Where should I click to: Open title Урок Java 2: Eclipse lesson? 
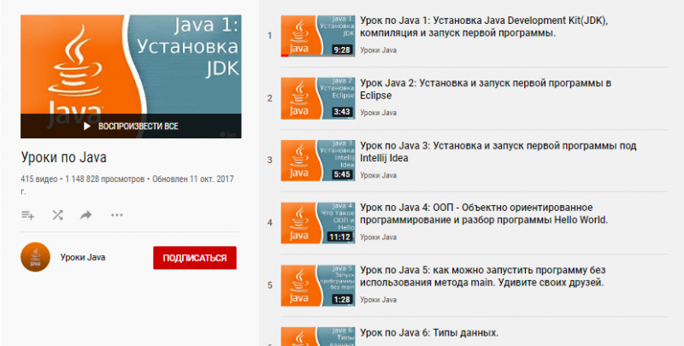tap(486, 89)
